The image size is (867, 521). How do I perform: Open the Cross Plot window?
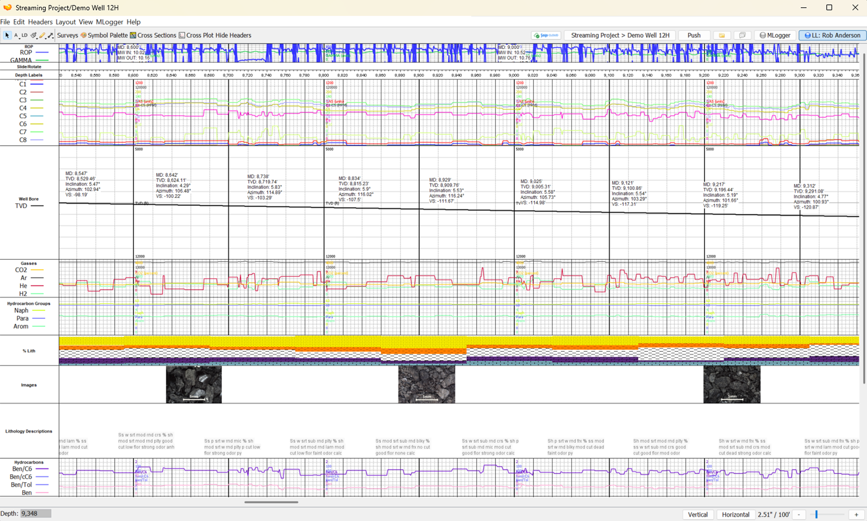(x=196, y=35)
